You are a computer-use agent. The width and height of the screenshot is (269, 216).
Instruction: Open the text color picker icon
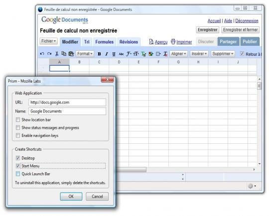[143, 54]
